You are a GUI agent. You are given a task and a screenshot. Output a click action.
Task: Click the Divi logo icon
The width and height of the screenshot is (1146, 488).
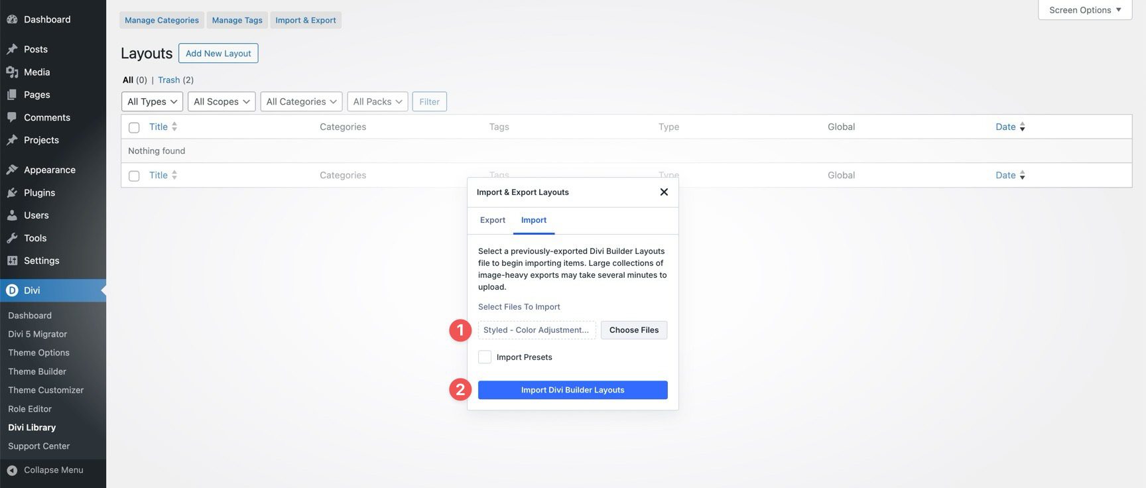click(x=12, y=290)
